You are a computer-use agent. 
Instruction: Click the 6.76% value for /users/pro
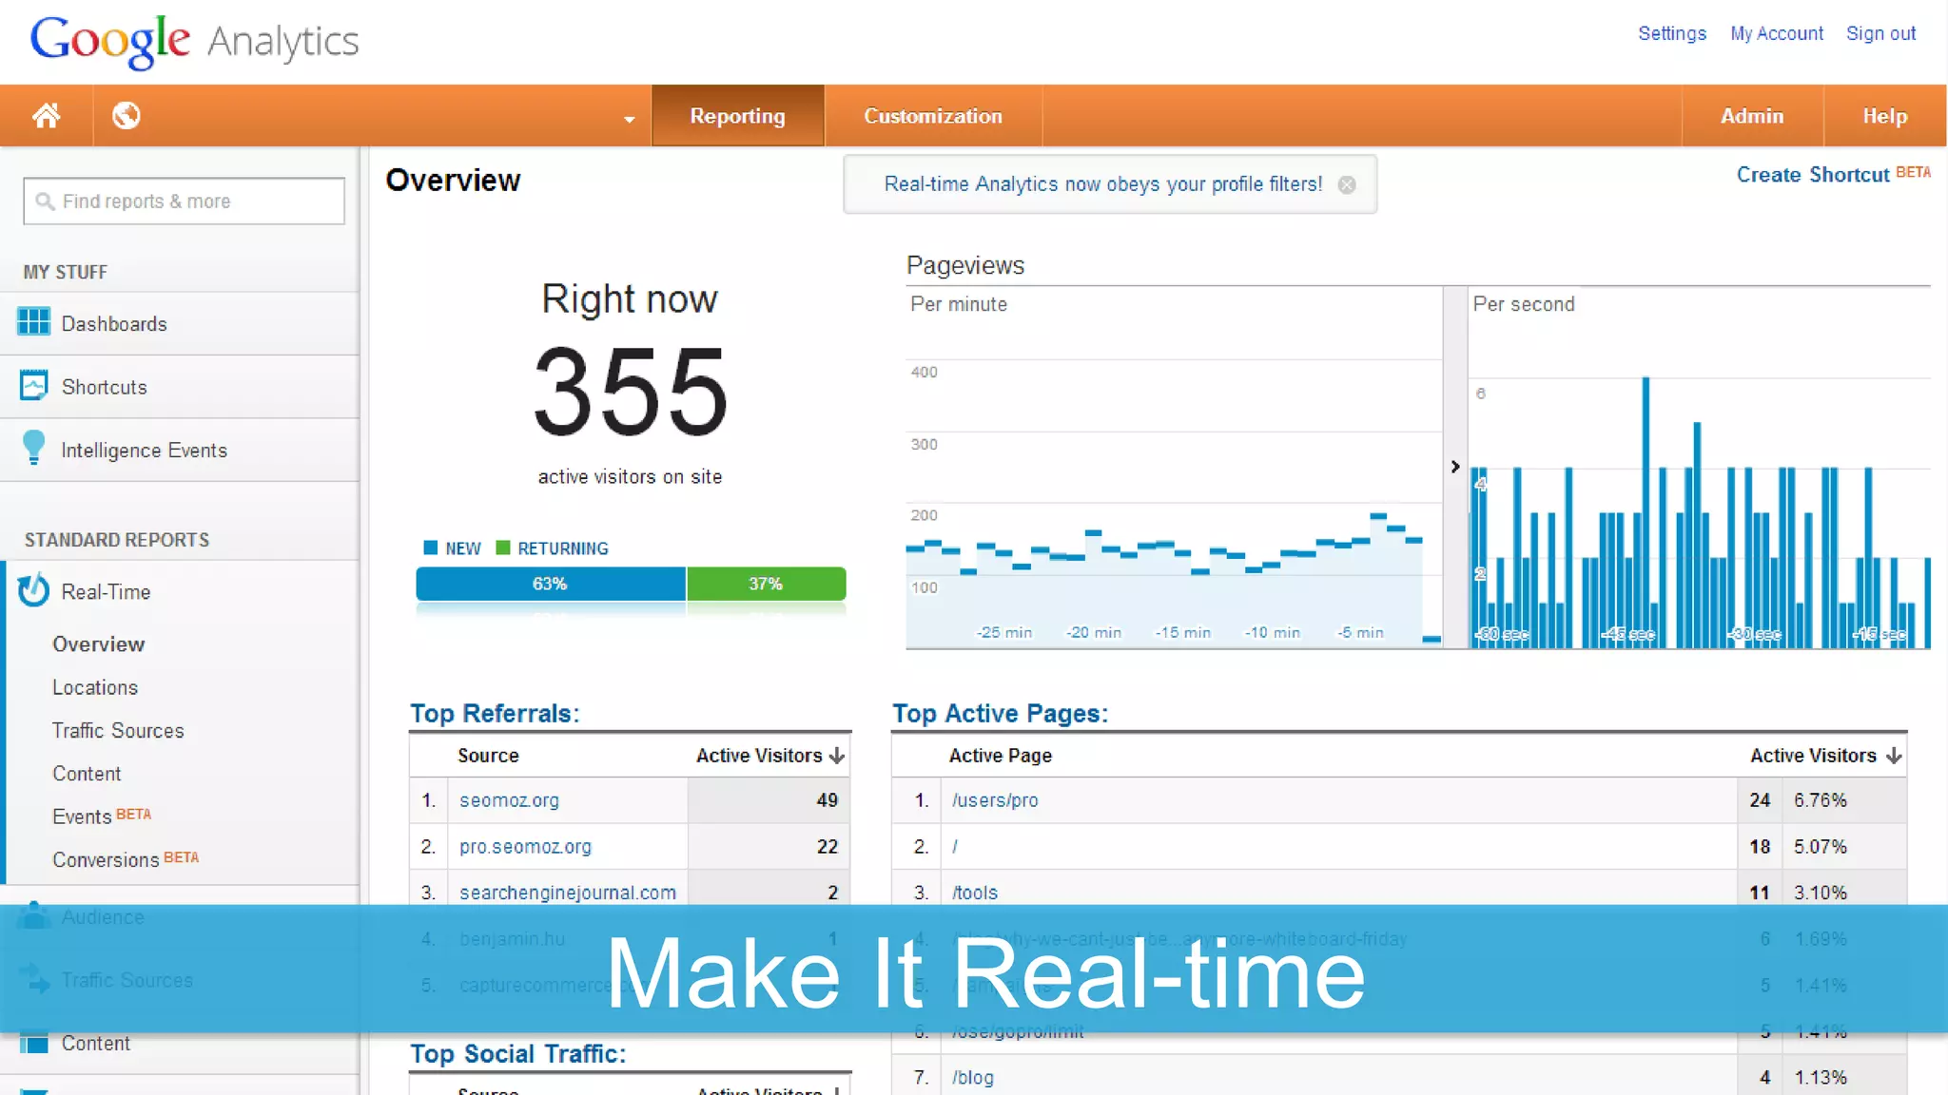click(x=1821, y=800)
